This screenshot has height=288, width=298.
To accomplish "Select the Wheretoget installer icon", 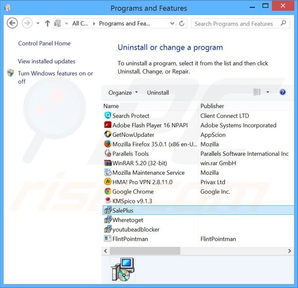I will pos(108,220).
